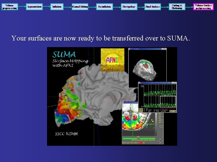Viewport: 217px width, 162px height.
Task: Jump to the Manual Editing step
Action: tap(80, 7)
